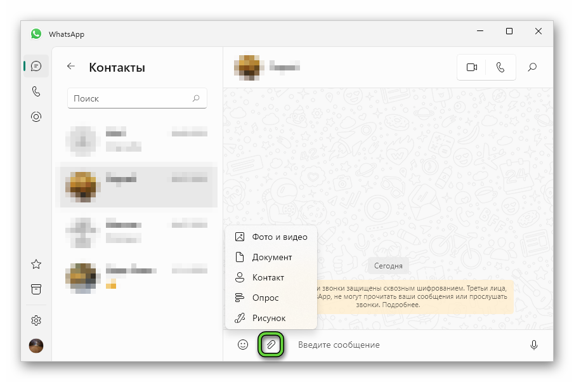This screenshot has height=382, width=574.
Task: Open the Calls tab in sidebar
Action: pos(36,91)
